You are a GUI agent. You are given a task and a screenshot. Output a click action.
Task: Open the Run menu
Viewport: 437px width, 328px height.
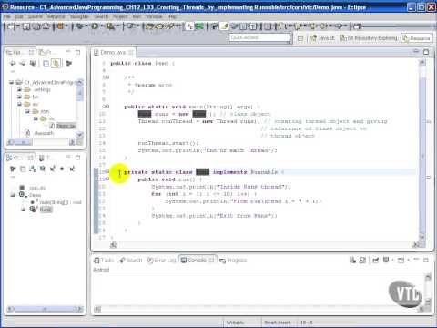click(137, 16)
